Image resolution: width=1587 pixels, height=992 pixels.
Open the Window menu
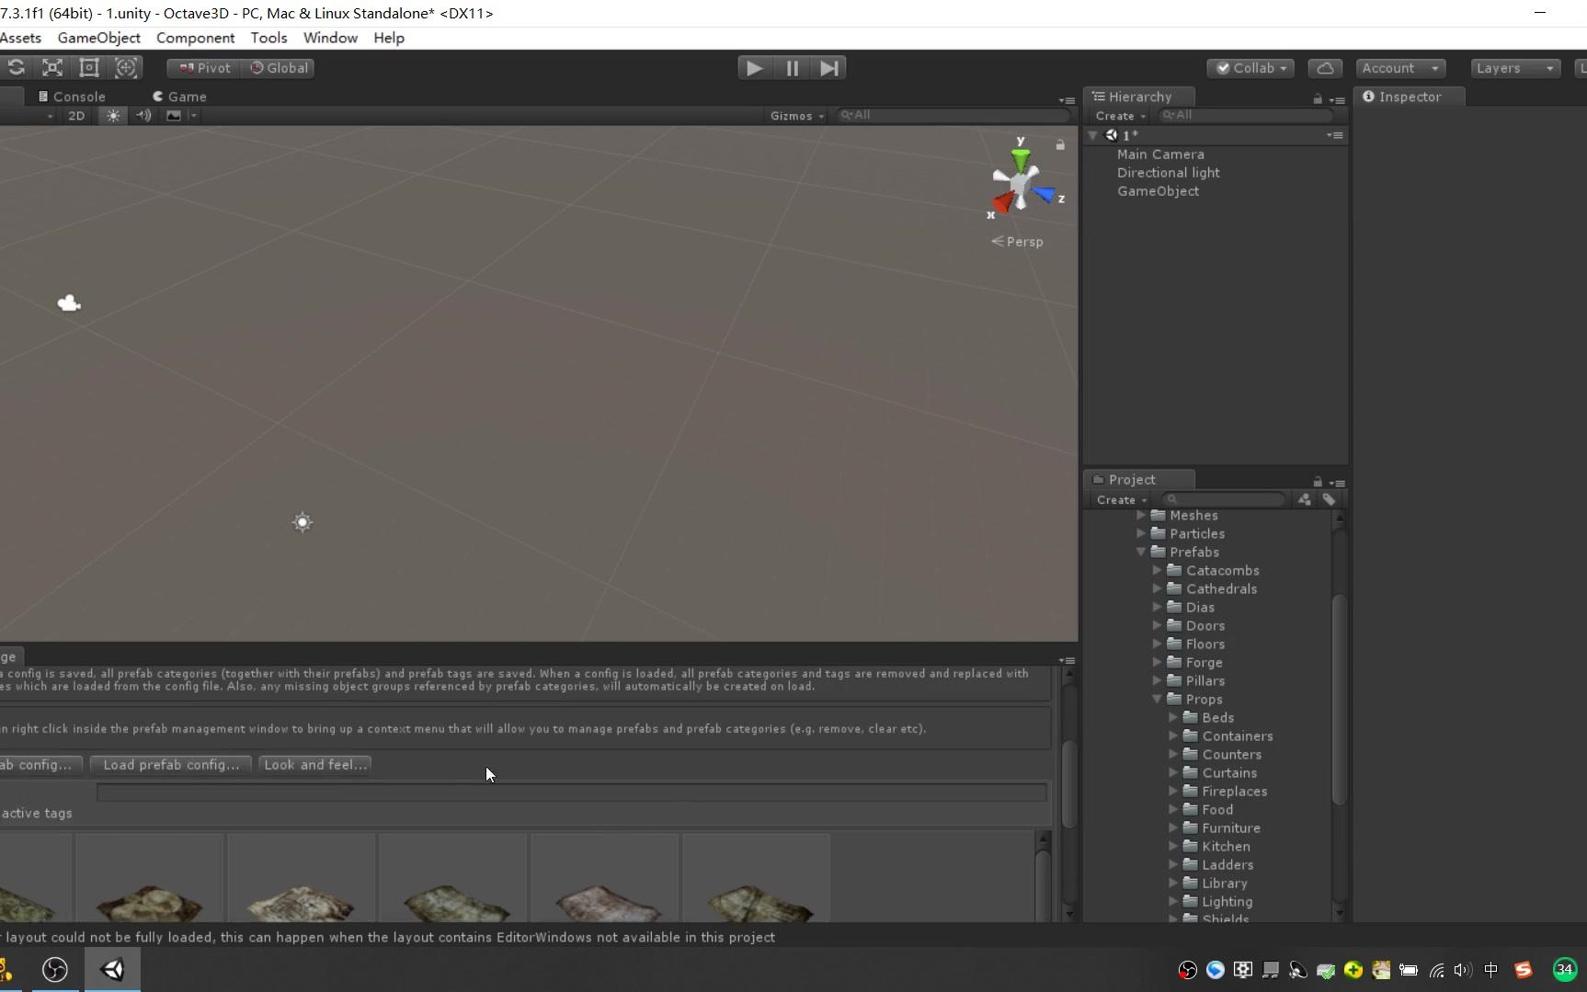tap(330, 38)
